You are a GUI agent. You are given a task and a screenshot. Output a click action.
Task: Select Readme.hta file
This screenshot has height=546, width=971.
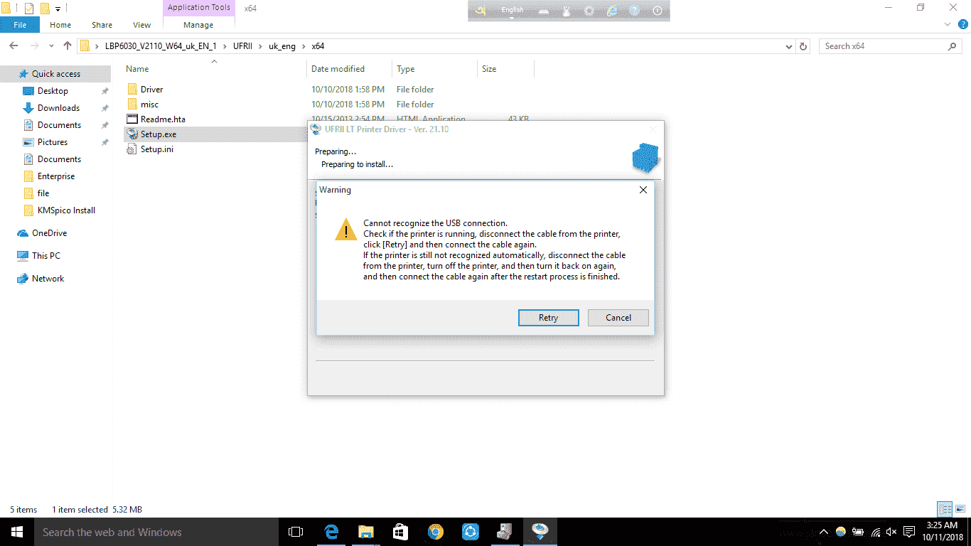[163, 119]
